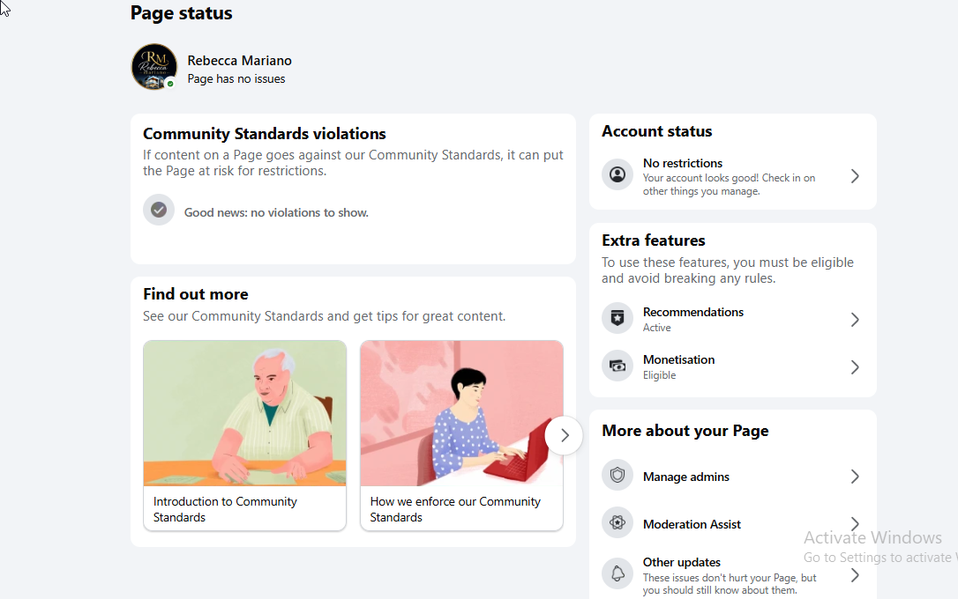
Task: Click the Rebecca Mariano page profile picture
Action: click(x=154, y=66)
